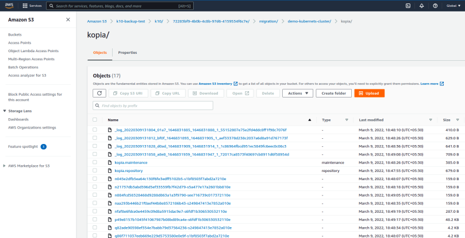
Task: Click the Feature spotlight count badge
Action: pyautogui.click(x=44, y=147)
